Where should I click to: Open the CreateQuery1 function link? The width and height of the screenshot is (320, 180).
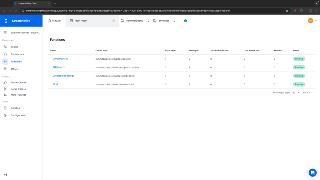tap(60, 59)
